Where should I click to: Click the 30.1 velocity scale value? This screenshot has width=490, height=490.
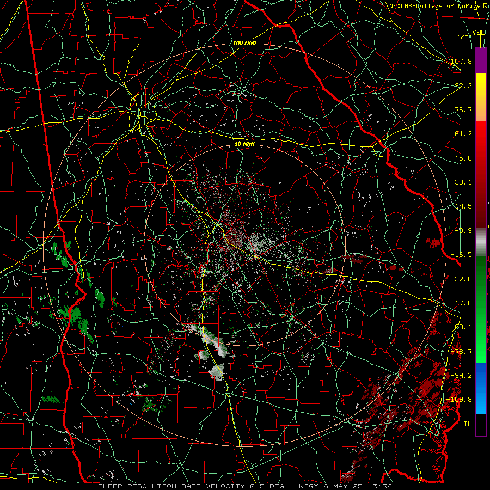tap(463, 182)
